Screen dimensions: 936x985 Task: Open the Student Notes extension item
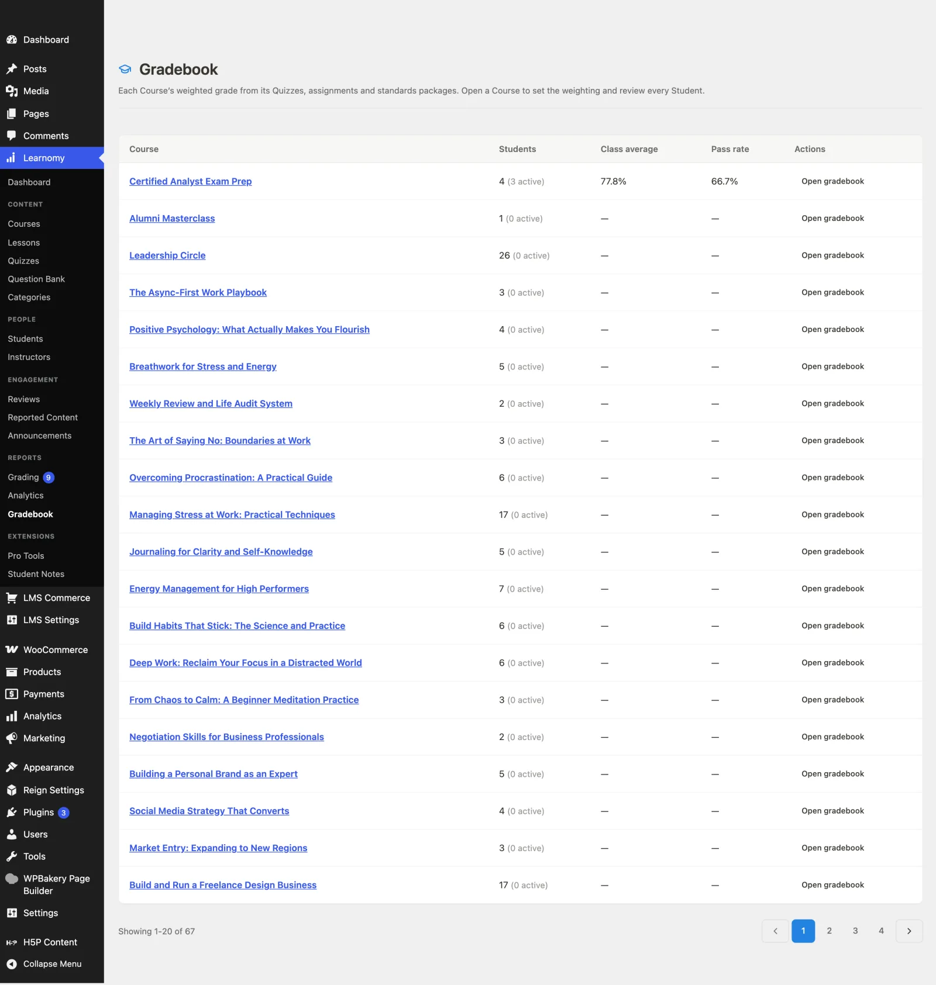point(36,574)
